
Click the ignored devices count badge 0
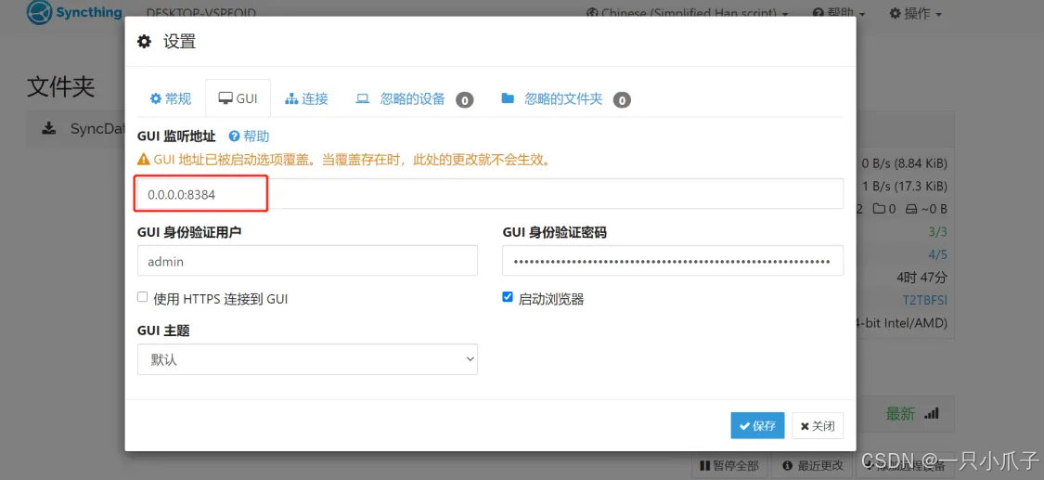[465, 100]
